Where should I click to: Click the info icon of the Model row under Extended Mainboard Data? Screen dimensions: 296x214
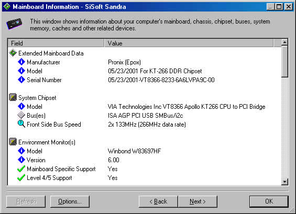(x=21, y=71)
